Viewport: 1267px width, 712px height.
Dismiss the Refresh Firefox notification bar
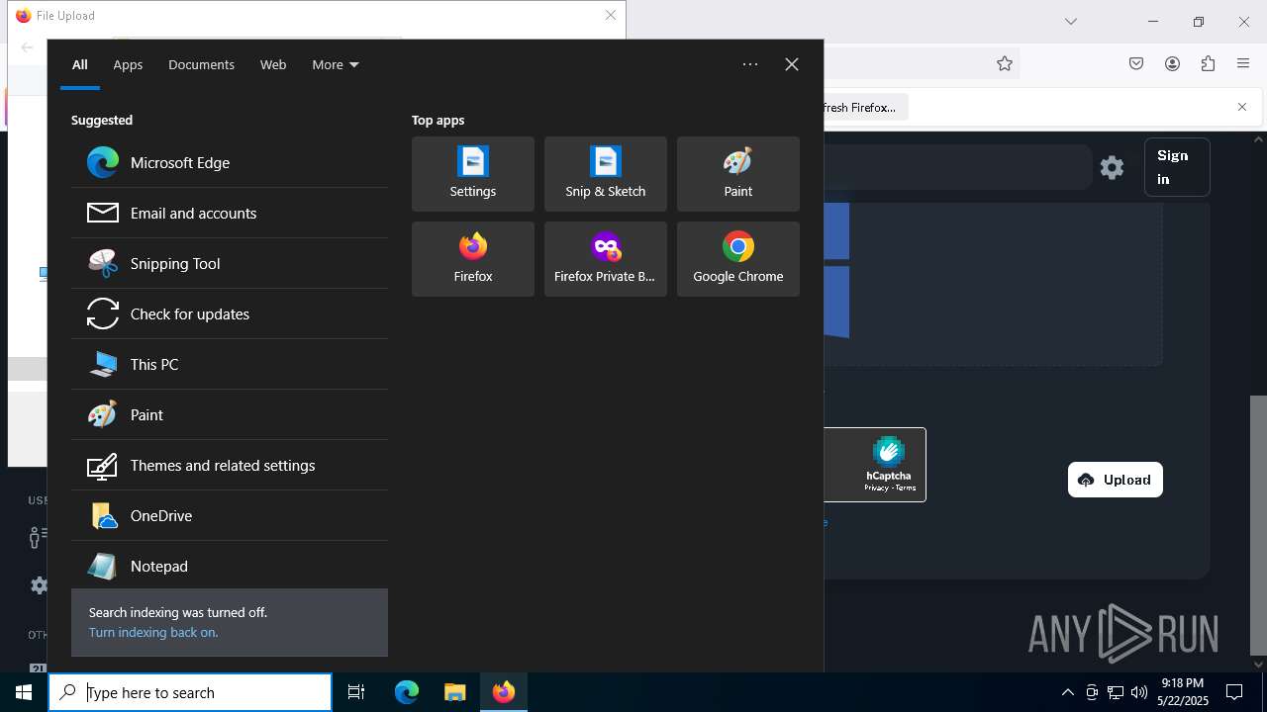click(1242, 107)
